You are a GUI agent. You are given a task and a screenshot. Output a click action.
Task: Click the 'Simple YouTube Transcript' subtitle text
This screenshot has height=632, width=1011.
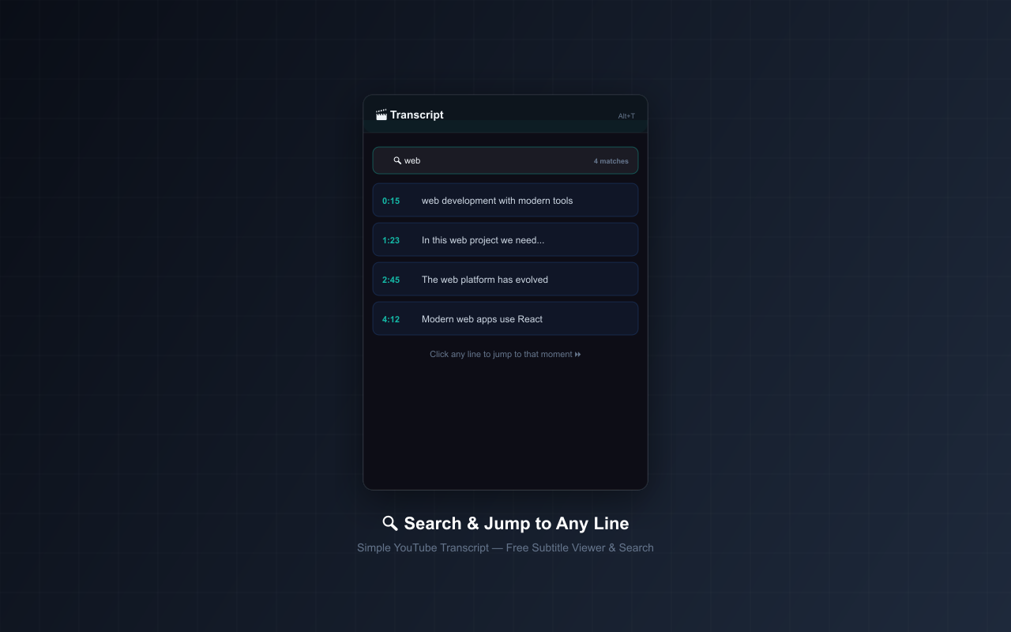tap(505, 547)
